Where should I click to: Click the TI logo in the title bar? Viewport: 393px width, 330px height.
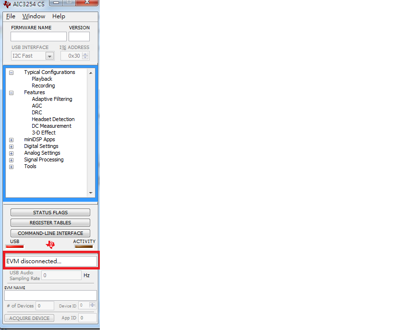pyautogui.click(x=6, y=3)
